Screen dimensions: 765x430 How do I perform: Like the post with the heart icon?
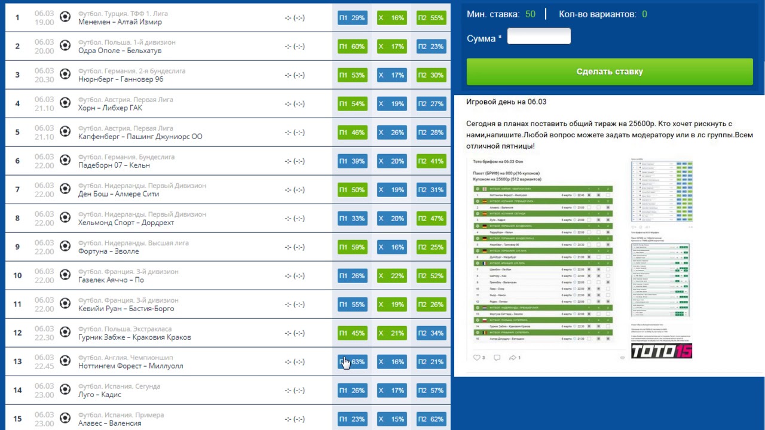477,357
